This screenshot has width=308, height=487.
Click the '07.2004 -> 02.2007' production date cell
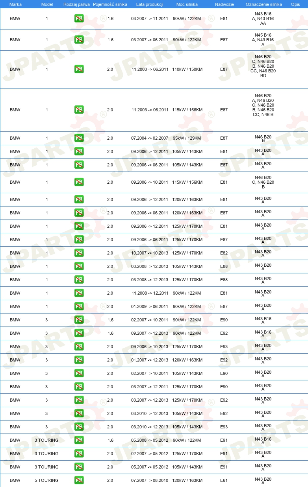click(150, 138)
